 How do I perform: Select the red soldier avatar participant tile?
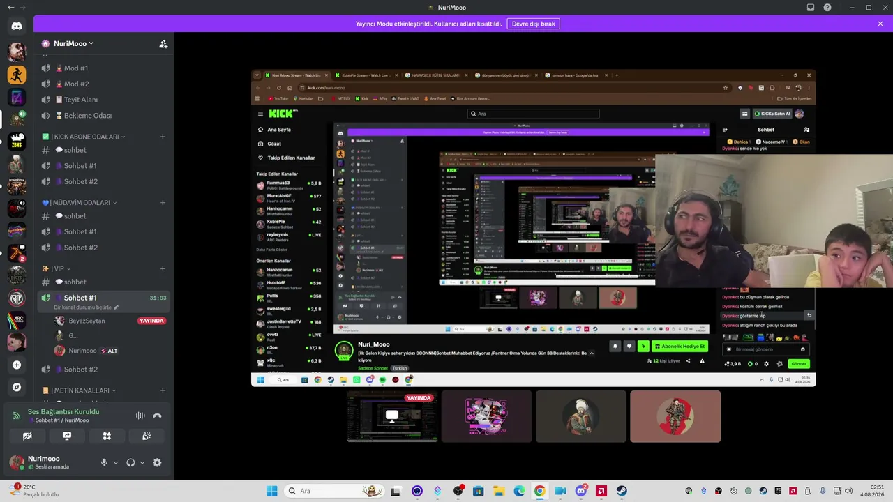pos(675,416)
